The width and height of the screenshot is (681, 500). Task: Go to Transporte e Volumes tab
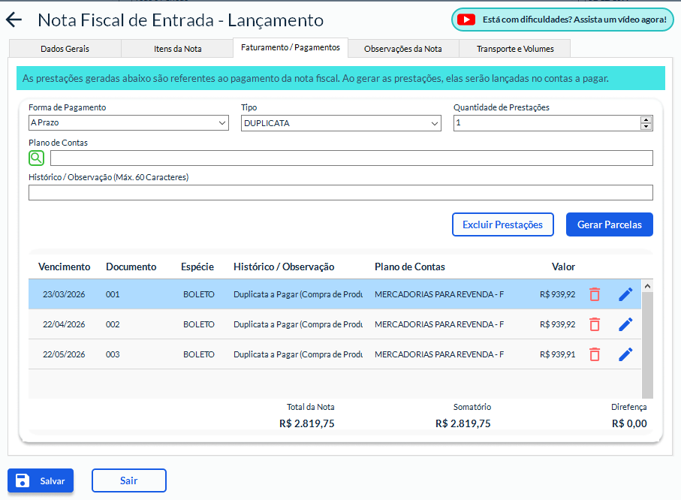pyautogui.click(x=515, y=49)
